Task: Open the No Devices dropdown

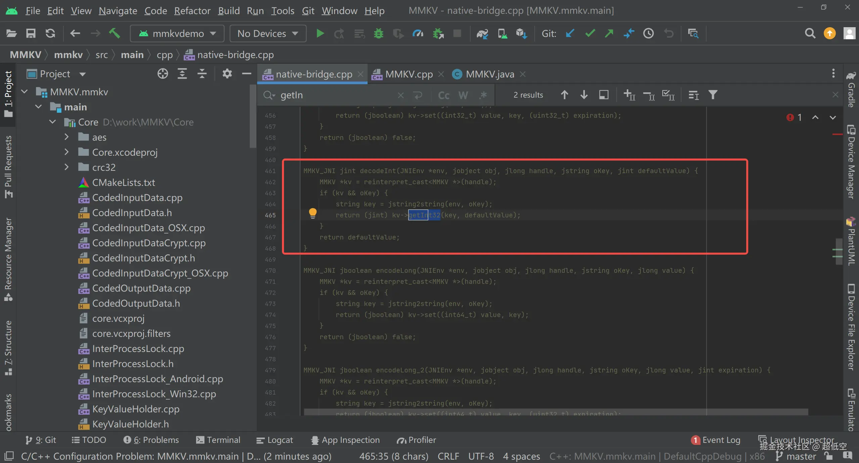Action: (268, 34)
